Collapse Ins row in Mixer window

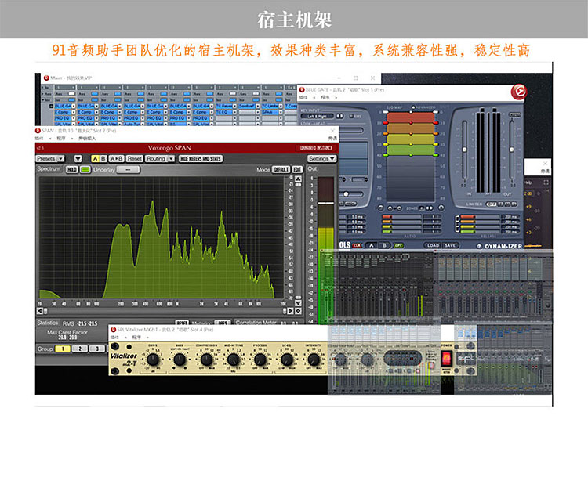pos(43,100)
